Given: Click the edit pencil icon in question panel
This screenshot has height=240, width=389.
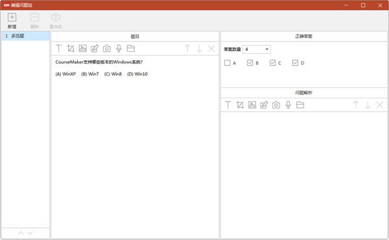Looking at the screenshot, I should tap(95, 49).
